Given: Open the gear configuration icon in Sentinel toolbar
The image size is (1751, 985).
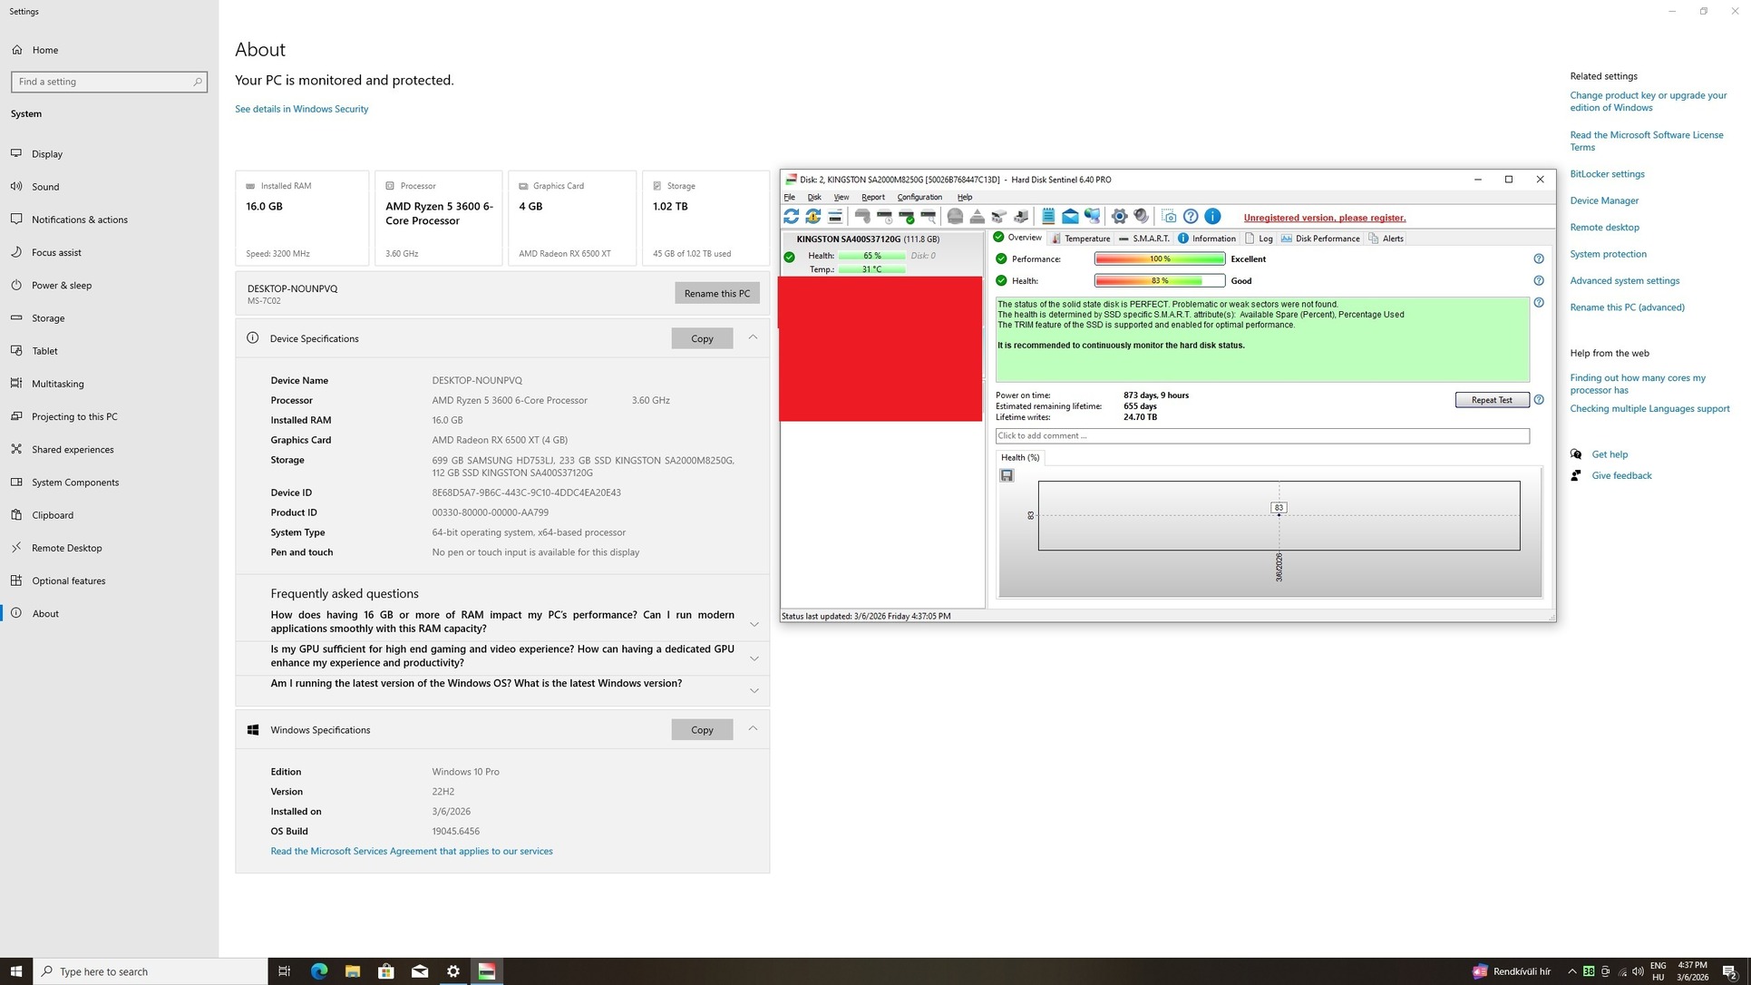Looking at the screenshot, I should [x=1119, y=217].
